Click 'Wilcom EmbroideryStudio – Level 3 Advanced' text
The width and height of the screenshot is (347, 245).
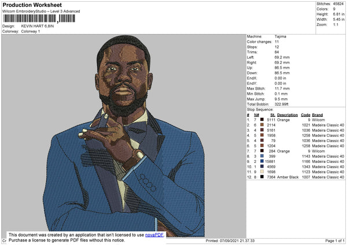click(x=41, y=12)
